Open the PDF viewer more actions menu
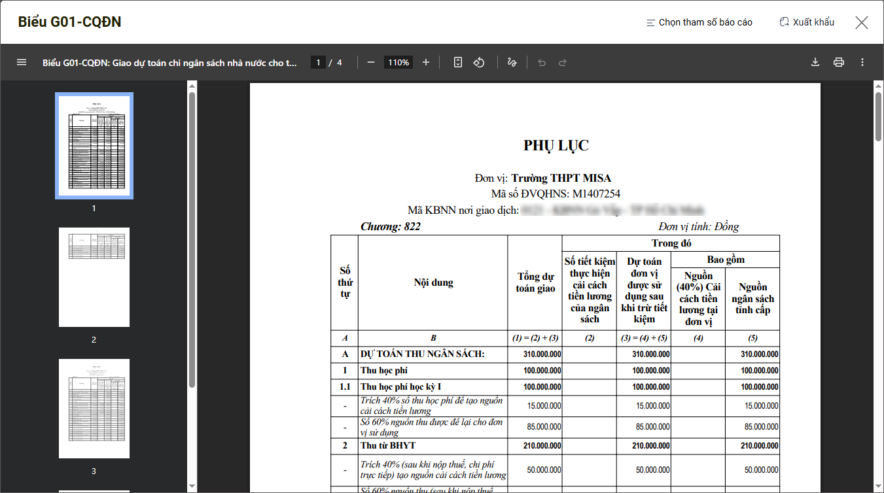The image size is (884, 493). coord(862,62)
